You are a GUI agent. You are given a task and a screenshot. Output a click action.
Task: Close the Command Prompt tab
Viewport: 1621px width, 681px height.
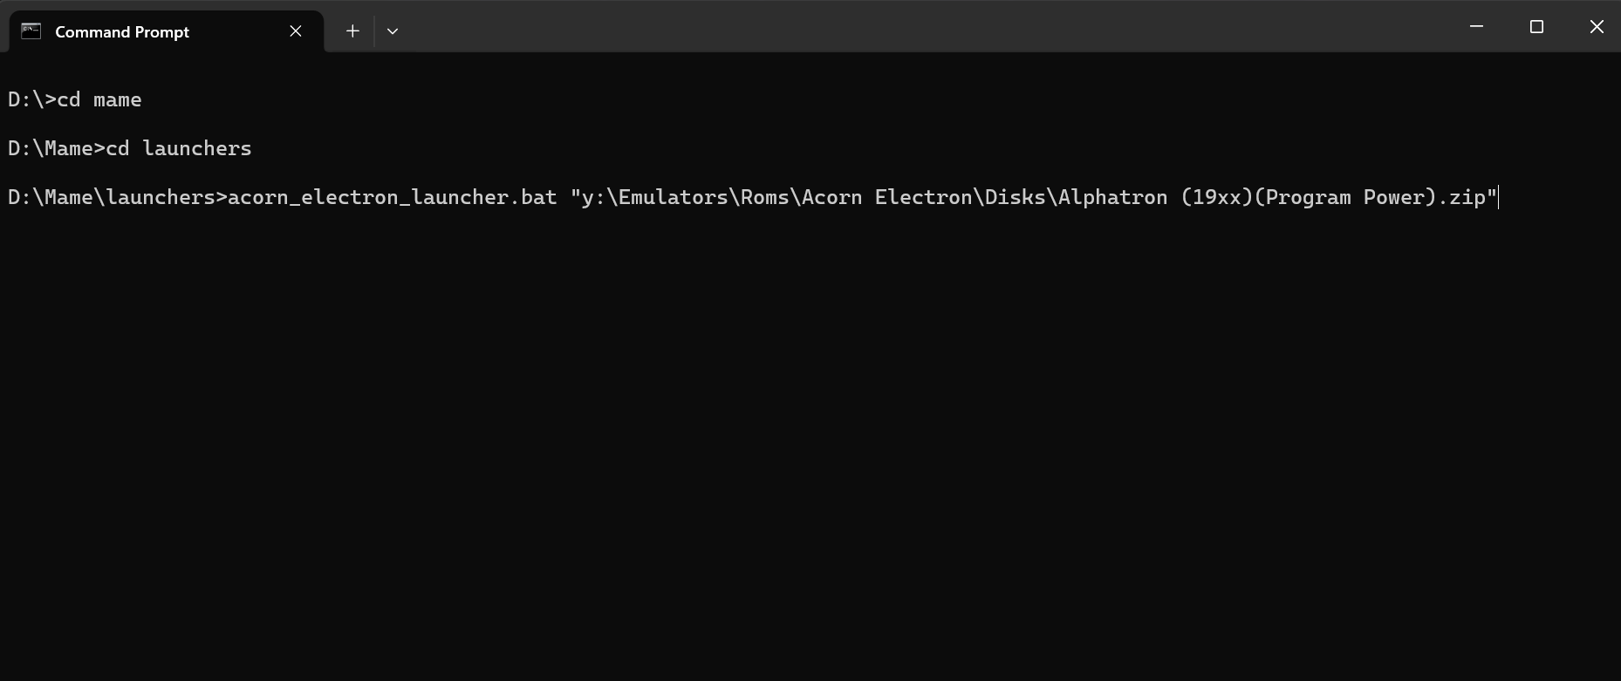pyautogui.click(x=296, y=31)
